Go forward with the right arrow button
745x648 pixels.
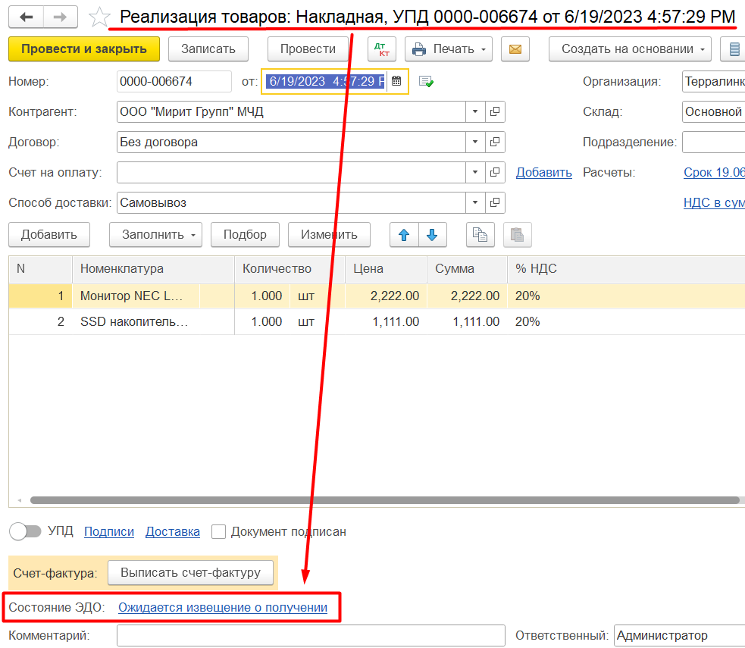tap(61, 17)
